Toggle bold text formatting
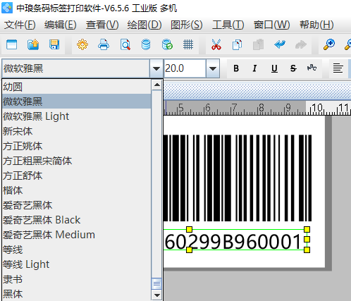351x301 pixels. [x=236, y=68]
